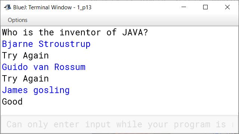Viewport: 239px width, 134px height.
Task: Click the 'Who is the inventor' question line
Action: [75, 32]
